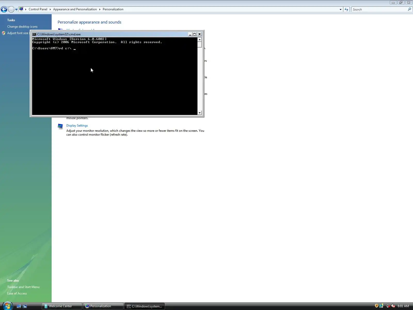Screen dimensions: 413x310
Task: Click the shield icon beside Adjust font size
Action: coord(4,33)
